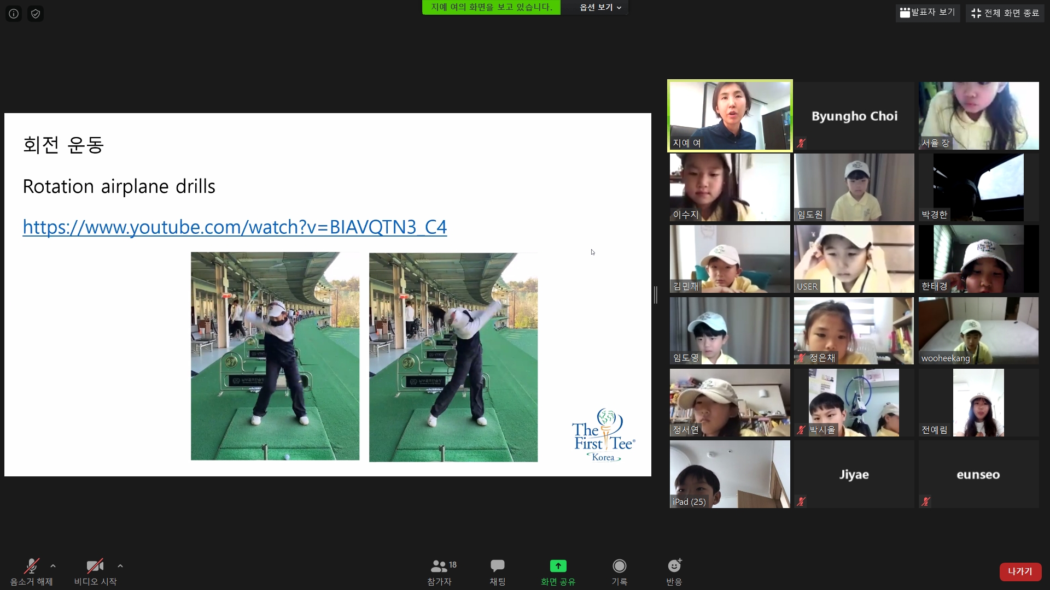Click the encryption shield icon
1050x590 pixels.
click(36, 14)
